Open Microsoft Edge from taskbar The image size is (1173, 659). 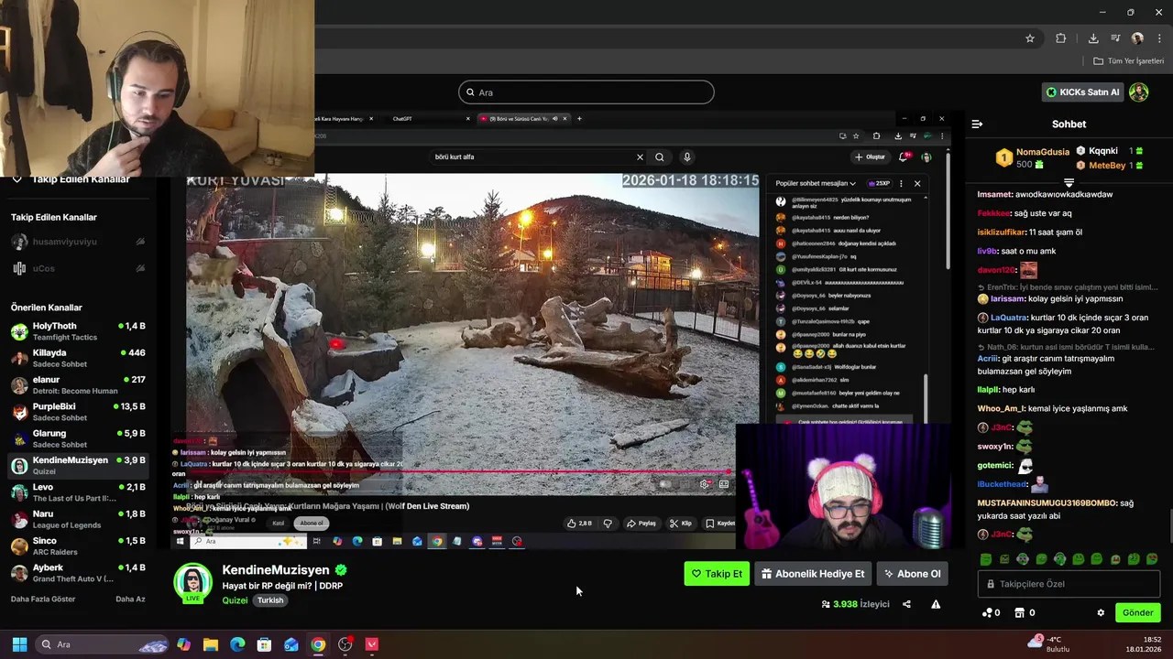[x=237, y=644]
